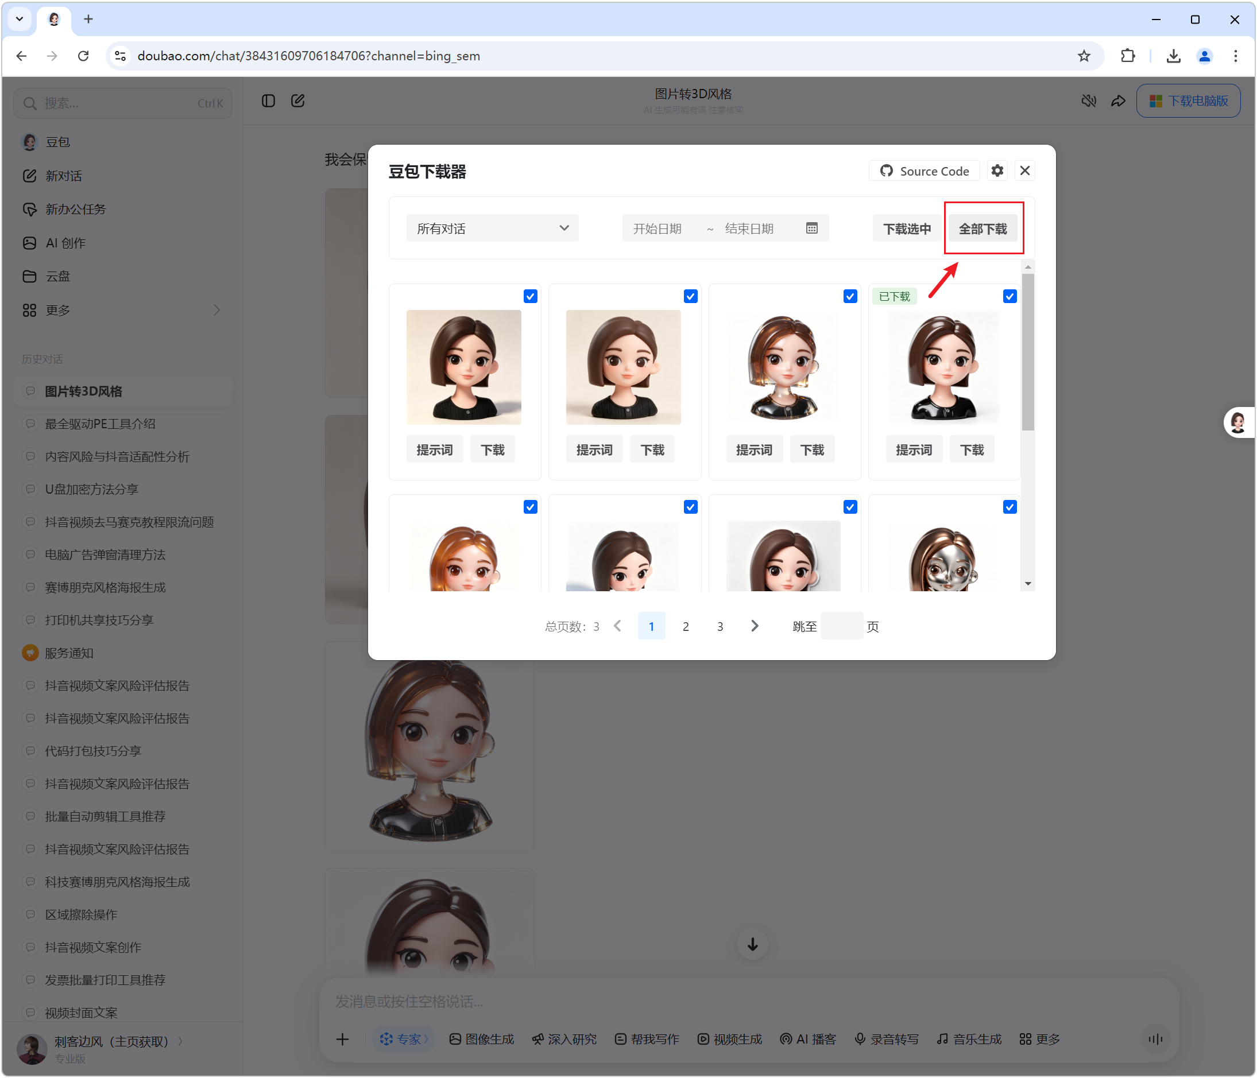Image resolution: width=1257 pixels, height=1078 pixels.
Task: Open browser downloads icon
Action: (1173, 56)
